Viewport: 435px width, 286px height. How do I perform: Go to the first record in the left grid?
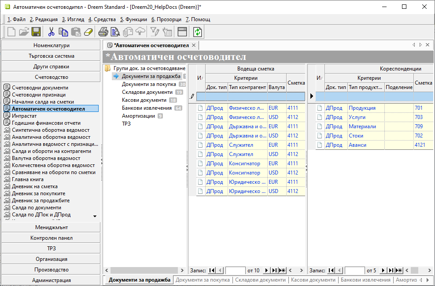(x=213, y=271)
